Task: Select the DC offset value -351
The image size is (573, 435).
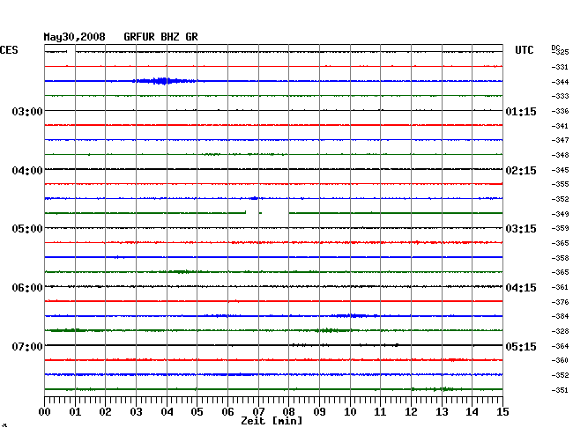Action: point(560,390)
